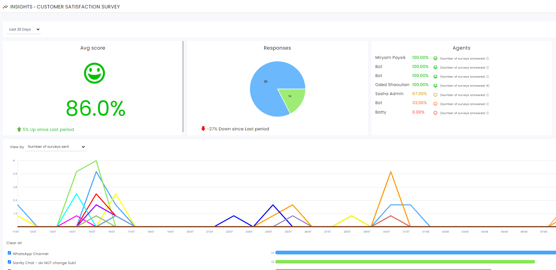Click the Sasha Admin agent name
The image size is (556, 270).
[x=389, y=94]
